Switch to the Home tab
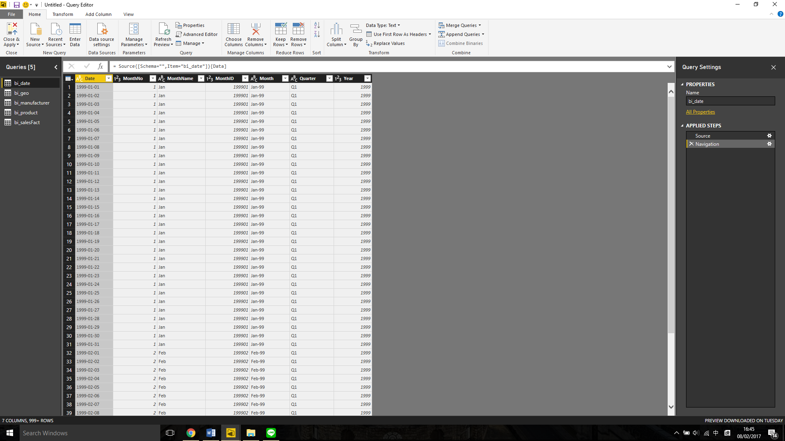The image size is (785, 441). [x=35, y=14]
